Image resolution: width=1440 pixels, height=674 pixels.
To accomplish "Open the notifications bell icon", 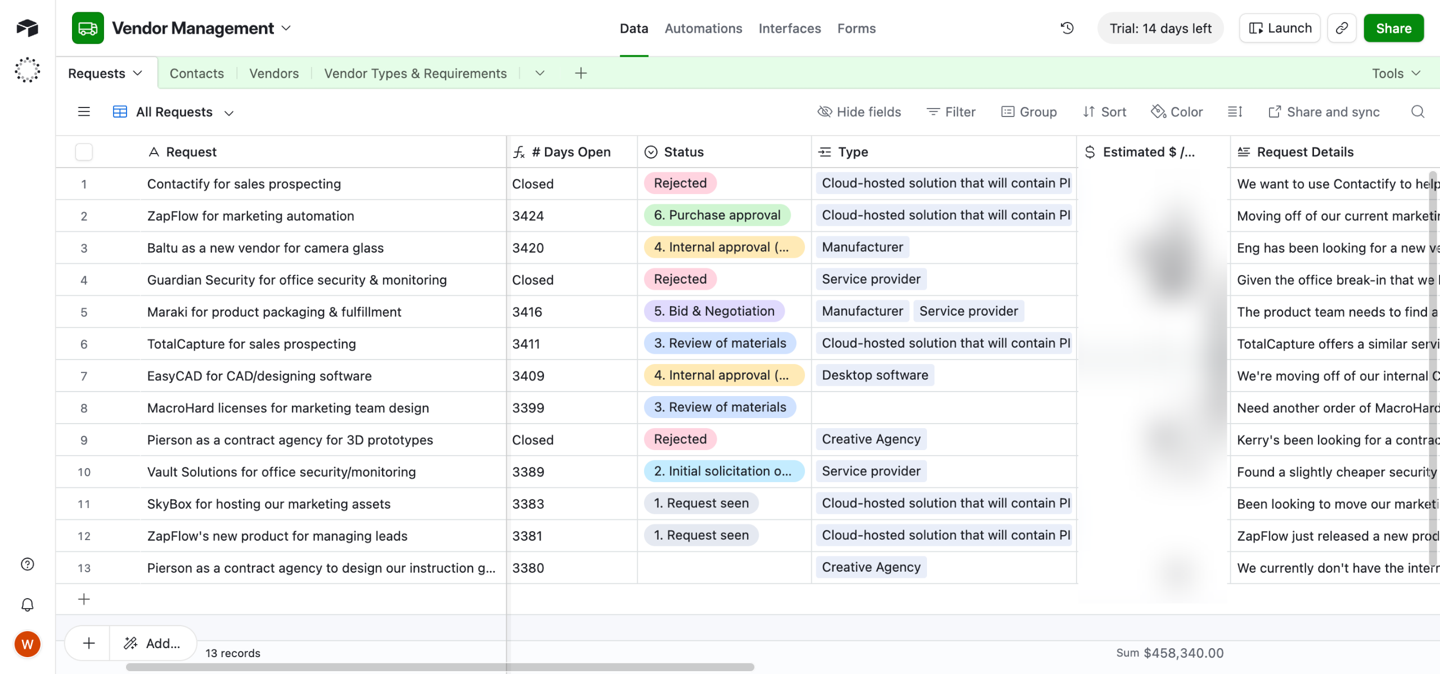I will [x=27, y=605].
